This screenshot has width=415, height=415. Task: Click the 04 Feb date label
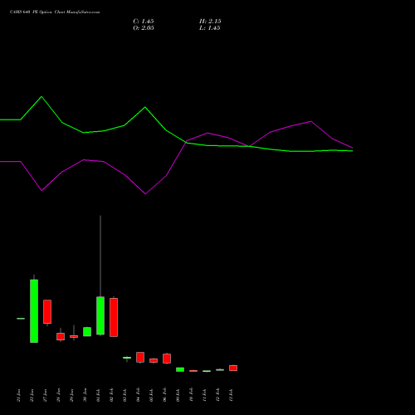(138, 395)
